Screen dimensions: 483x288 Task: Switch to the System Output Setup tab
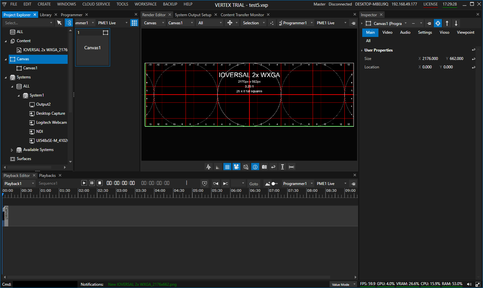click(x=193, y=15)
